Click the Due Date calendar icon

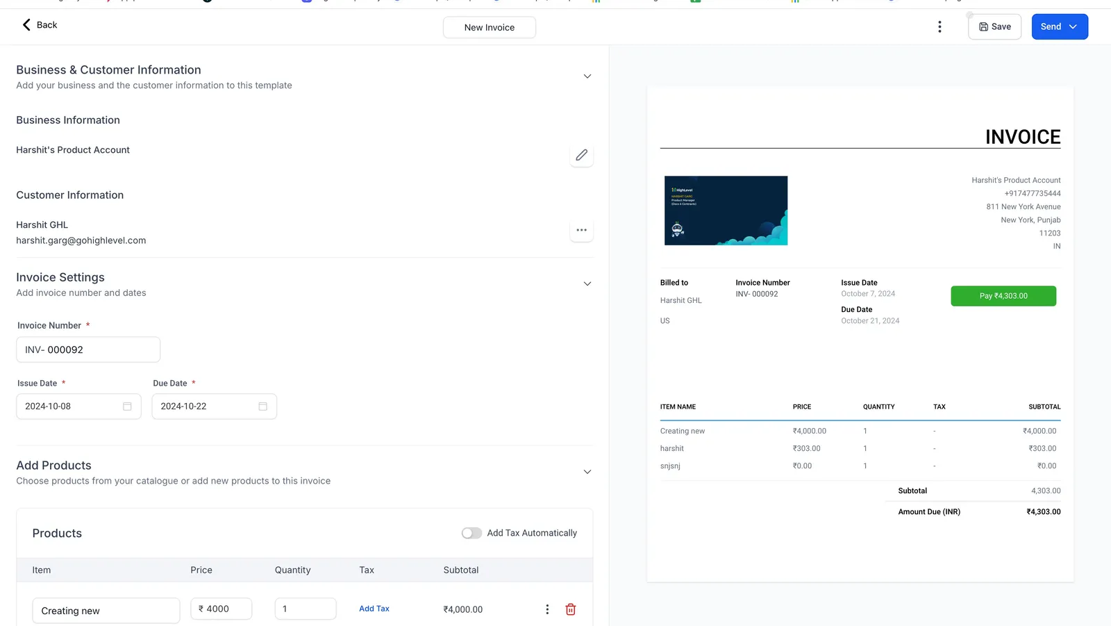(262, 406)
